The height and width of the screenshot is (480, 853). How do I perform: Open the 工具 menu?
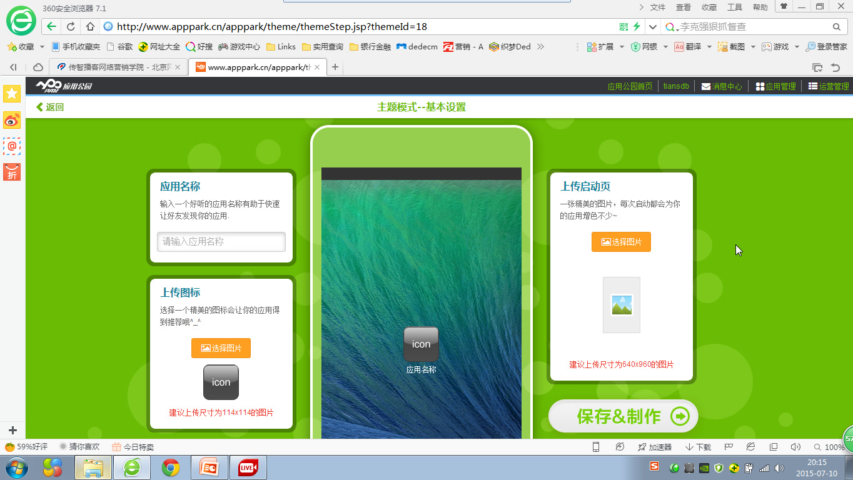734,7
